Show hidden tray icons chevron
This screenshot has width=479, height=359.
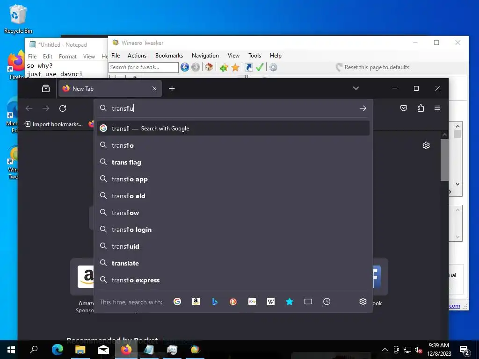click(385, 350)
